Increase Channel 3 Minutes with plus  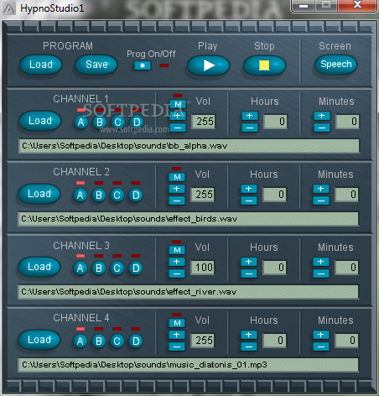click(x=321, y=262)
